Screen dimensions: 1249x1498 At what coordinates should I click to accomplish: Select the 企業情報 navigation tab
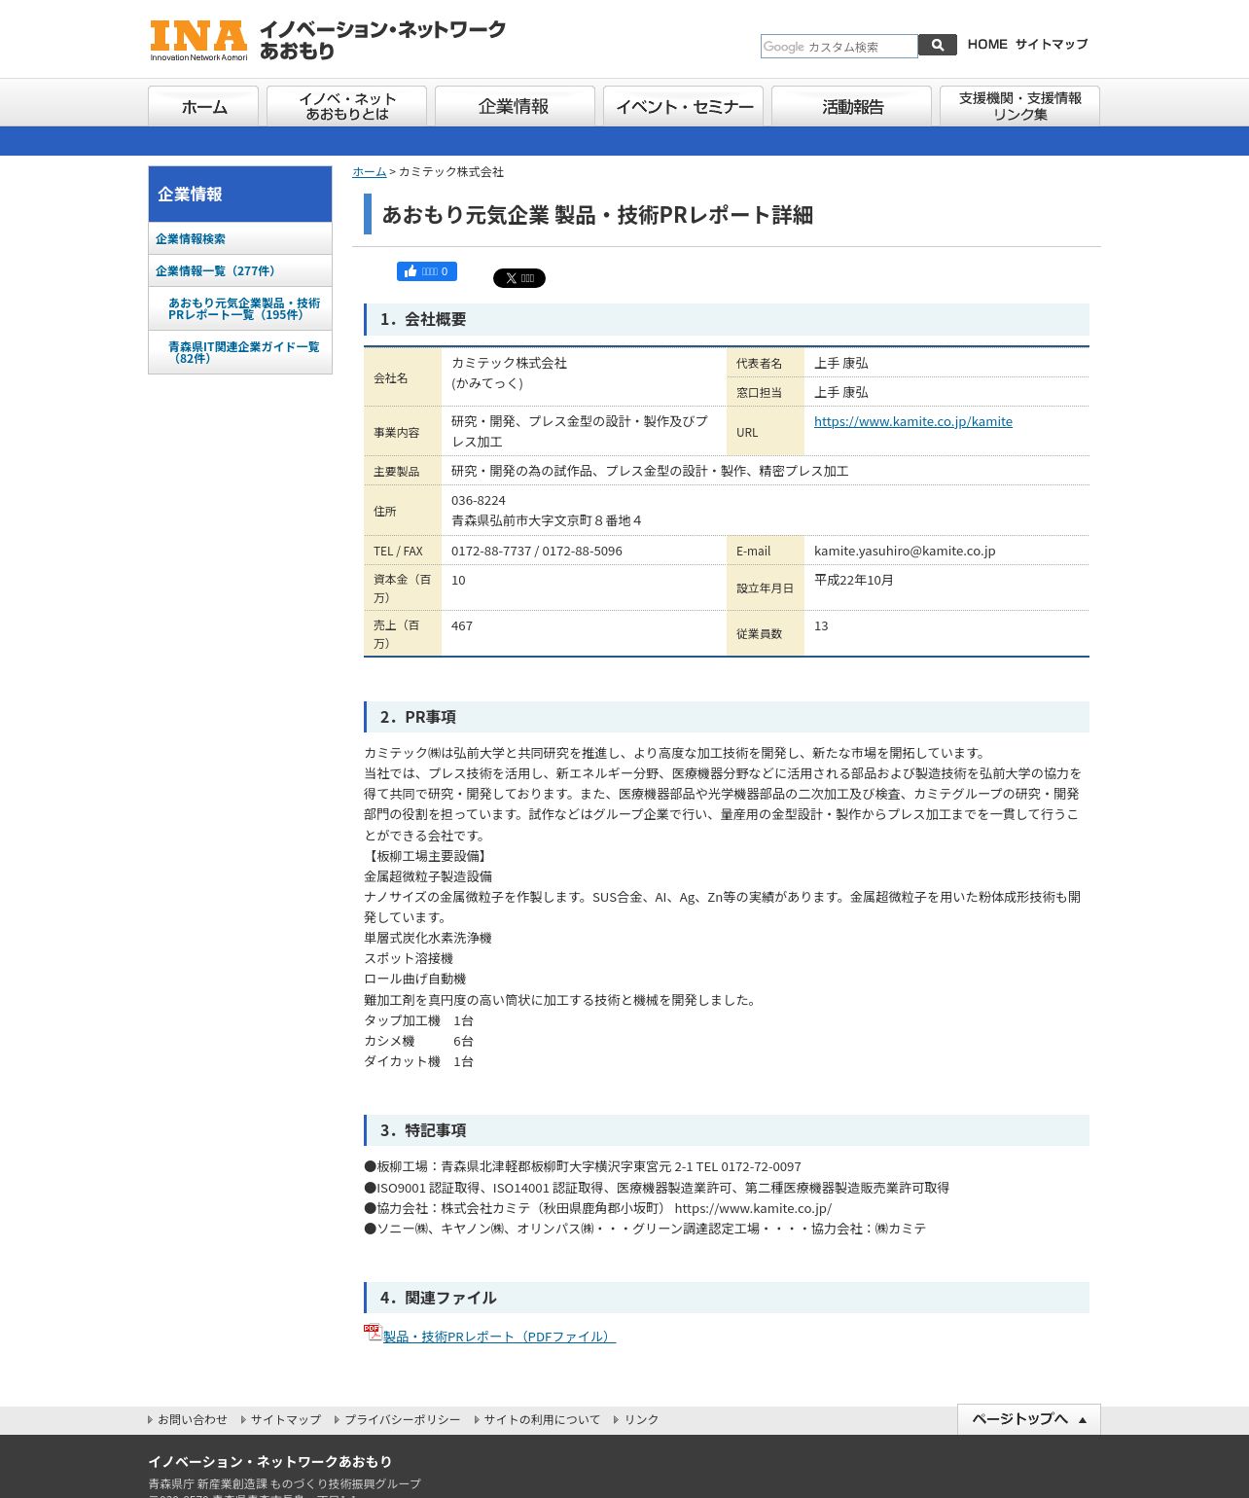[x=515, y=106]
